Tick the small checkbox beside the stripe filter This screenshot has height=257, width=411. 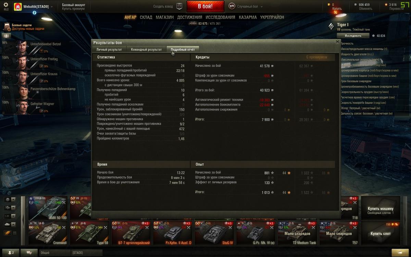pos(14,233)
